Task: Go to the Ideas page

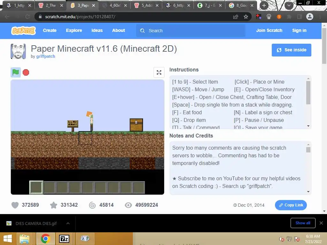Action: click(x=97, y=30)
